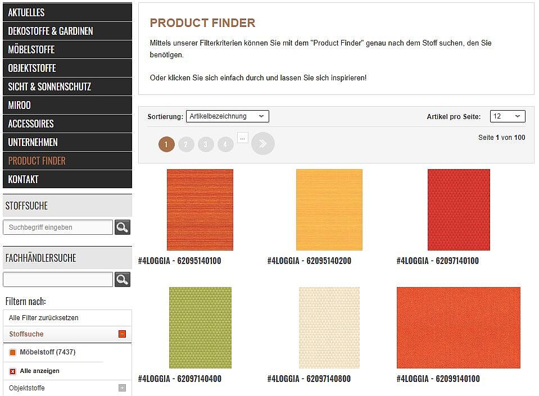Image resolution: width=539 pixels, height=396 pixels.
Task: Click the double-arrow next page button
Action: click(263, 144)
